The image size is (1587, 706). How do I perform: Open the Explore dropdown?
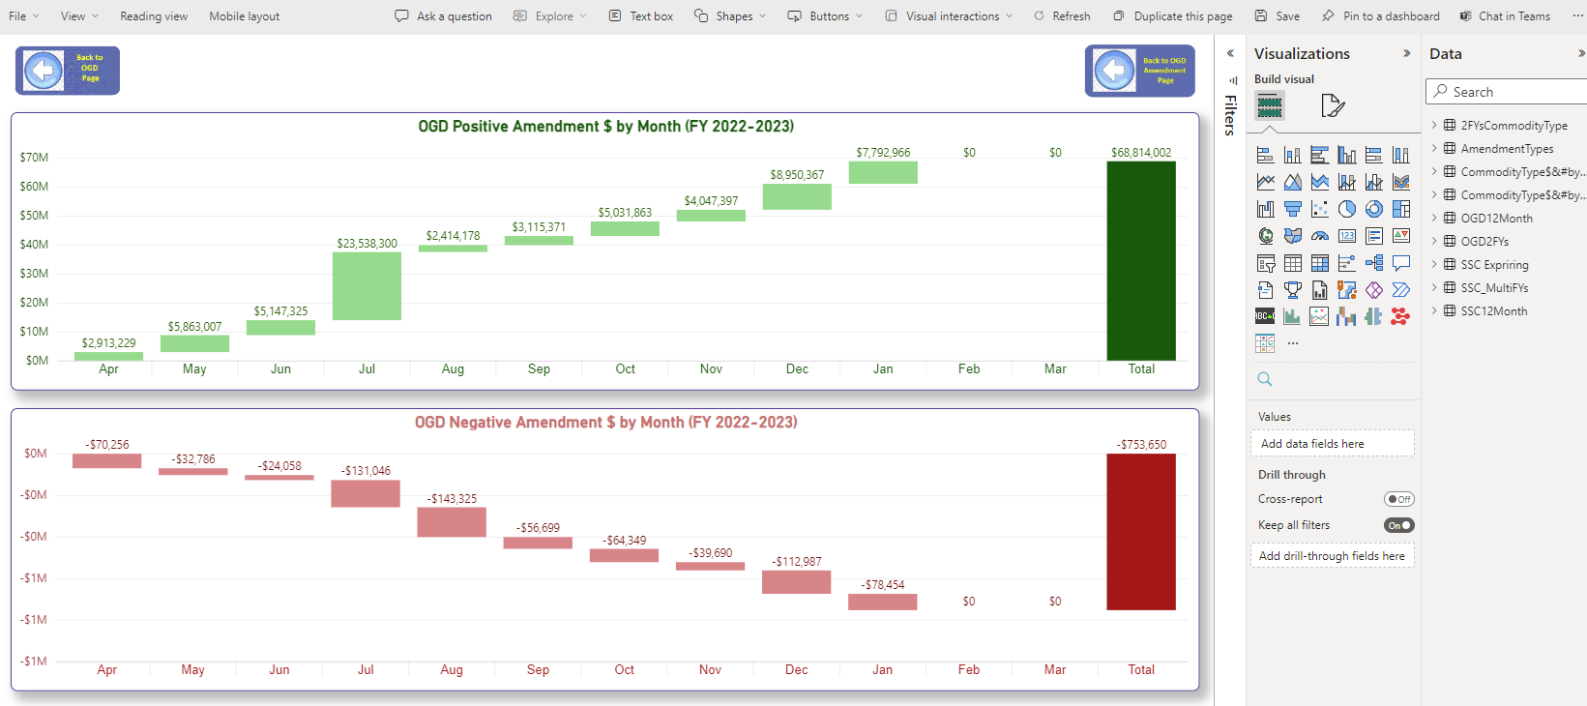pyautogui.click(x=550, y=15)
